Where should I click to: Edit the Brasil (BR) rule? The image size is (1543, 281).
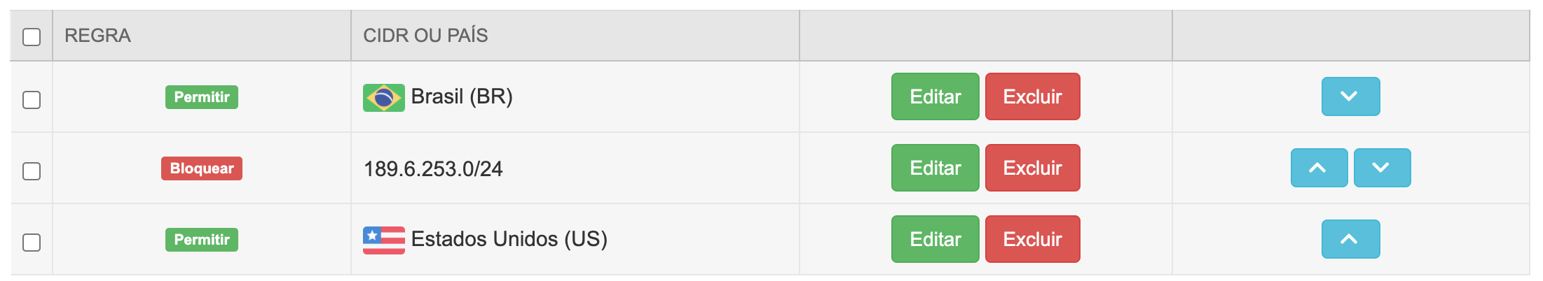pyautogui.click(x=935, y=96)
